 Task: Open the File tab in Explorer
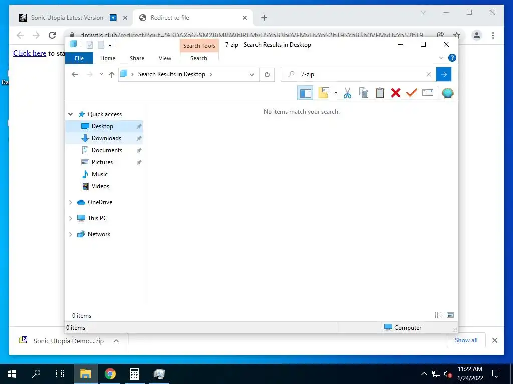[79, 58]
